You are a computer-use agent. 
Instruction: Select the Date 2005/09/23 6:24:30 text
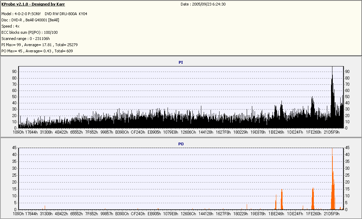(203, 4)
